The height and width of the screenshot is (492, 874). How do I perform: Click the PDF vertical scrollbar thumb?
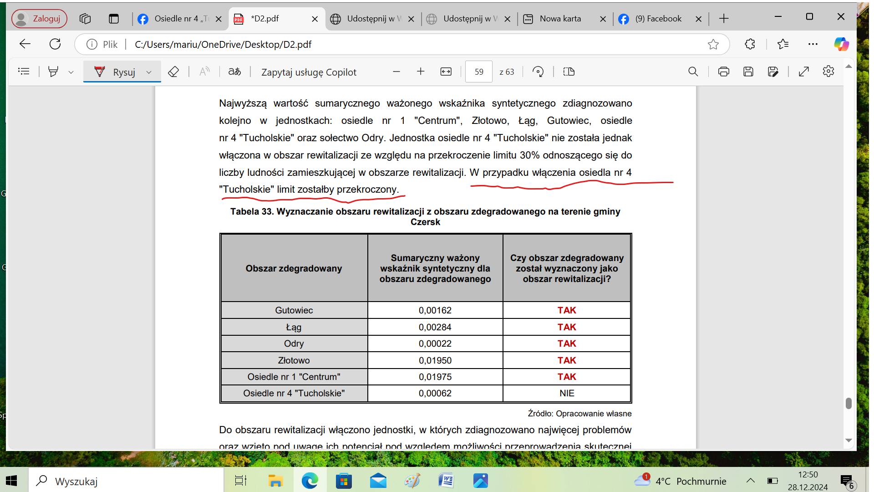849,403
